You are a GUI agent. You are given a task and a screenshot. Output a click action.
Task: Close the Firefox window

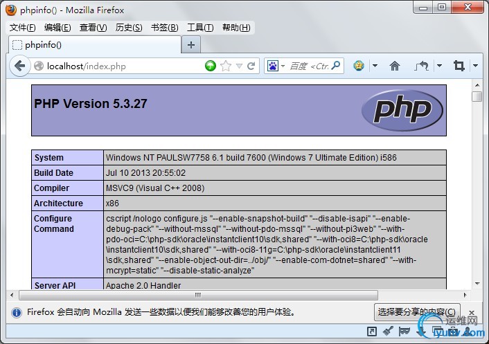coord(467,7)
